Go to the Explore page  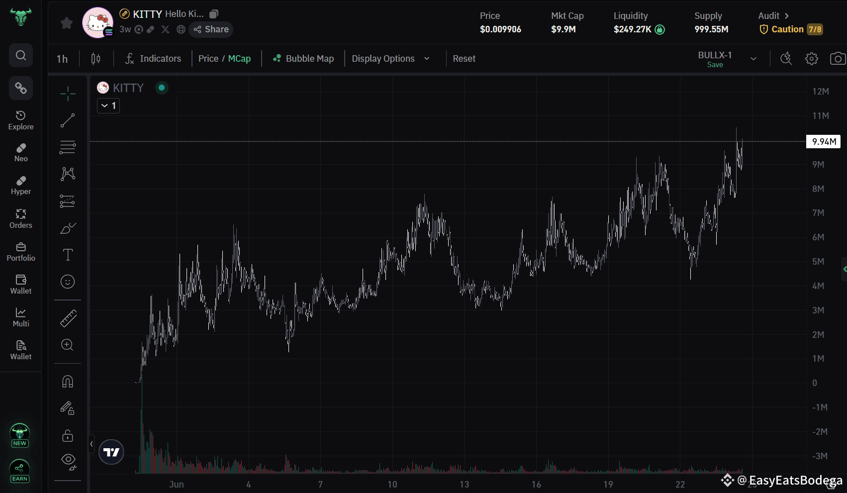pyautogui.click(x=21, y=121)
